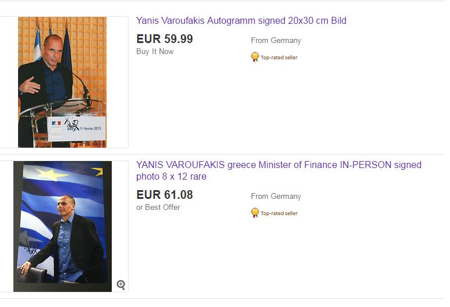
Task: Click 'From Germany' on the 59.99 listing
Action: [x=276, y=41]
